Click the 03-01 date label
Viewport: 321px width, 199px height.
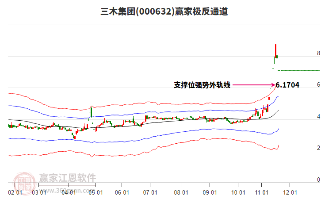39,192
